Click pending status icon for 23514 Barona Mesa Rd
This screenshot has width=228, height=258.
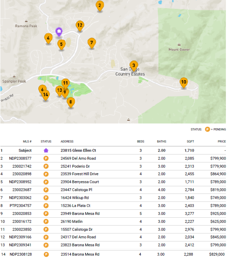46,254
